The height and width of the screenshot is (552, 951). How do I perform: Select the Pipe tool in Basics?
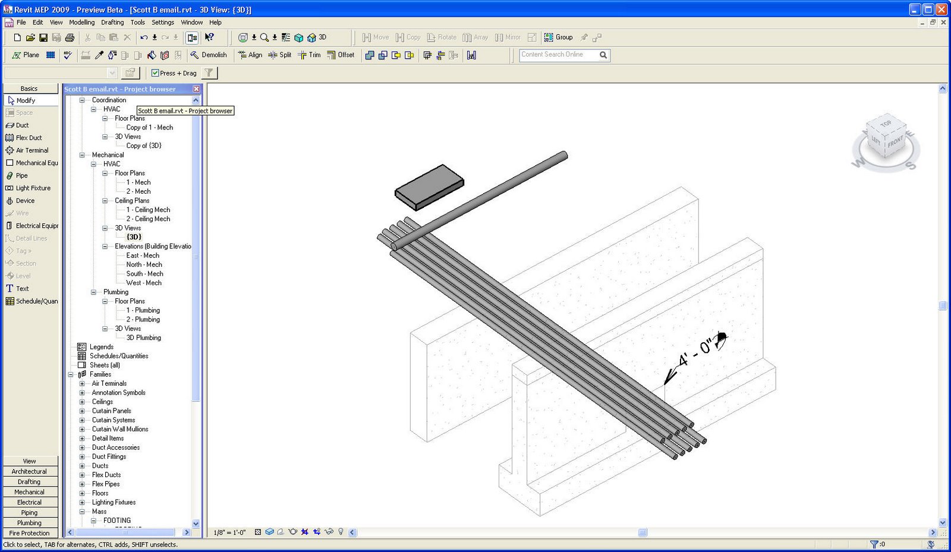point(17,176)
